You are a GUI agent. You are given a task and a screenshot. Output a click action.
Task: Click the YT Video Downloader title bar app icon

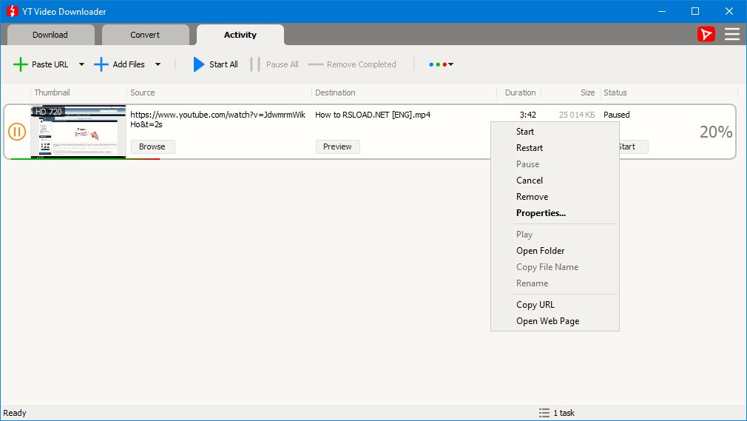point(12,11)
